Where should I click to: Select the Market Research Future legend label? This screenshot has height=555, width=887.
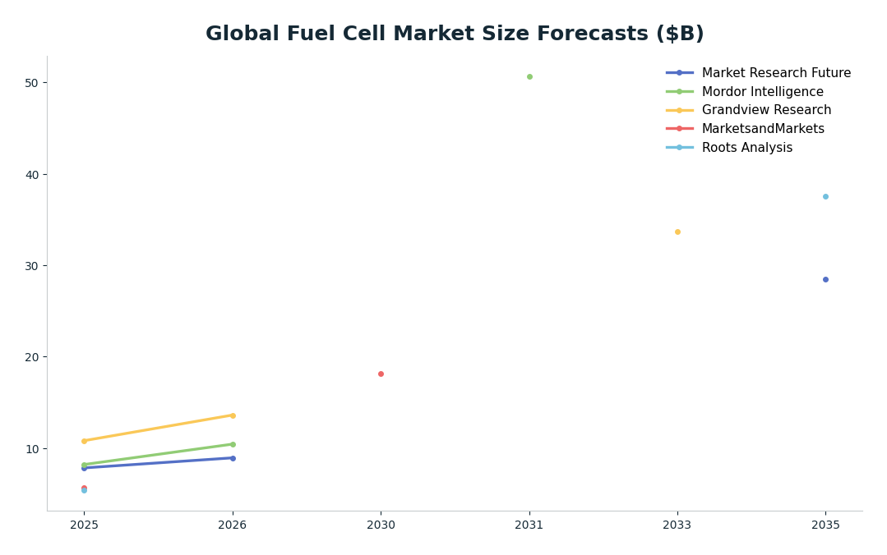pyautogui.click(x=776, y=73)
